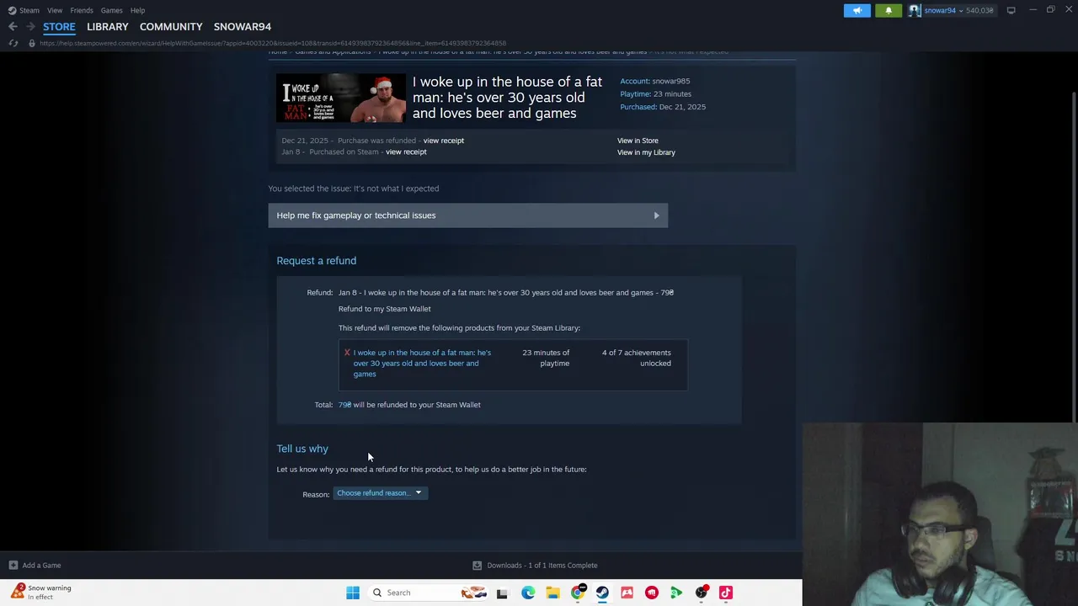Image resolution: width=1078 pixels, height=606 pixels.
Task: Click the Downloads tray icon
Action: pos(477,566)
